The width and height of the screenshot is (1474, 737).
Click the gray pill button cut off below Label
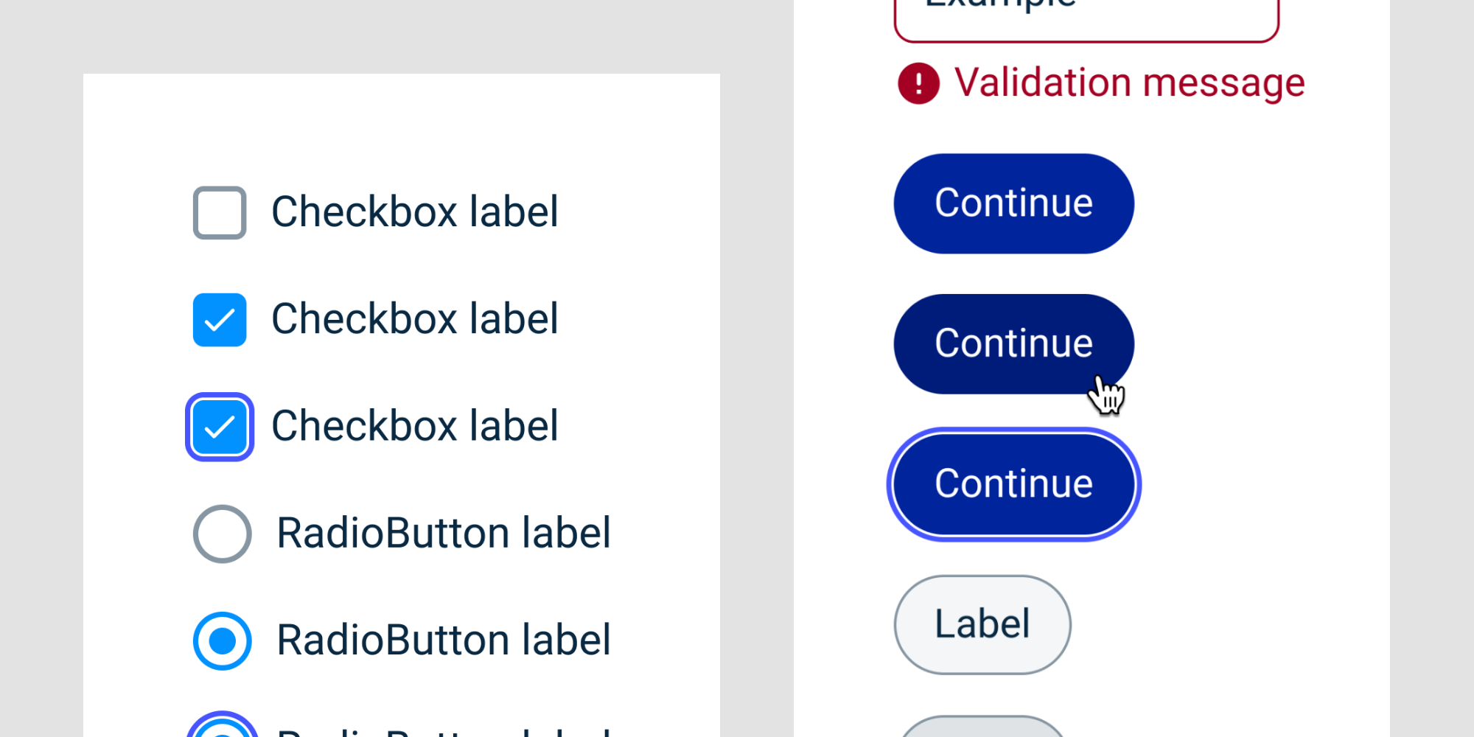pyautogui.click(x=982, y=728)
